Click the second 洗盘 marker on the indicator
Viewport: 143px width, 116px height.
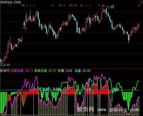[x=56, y=89]
